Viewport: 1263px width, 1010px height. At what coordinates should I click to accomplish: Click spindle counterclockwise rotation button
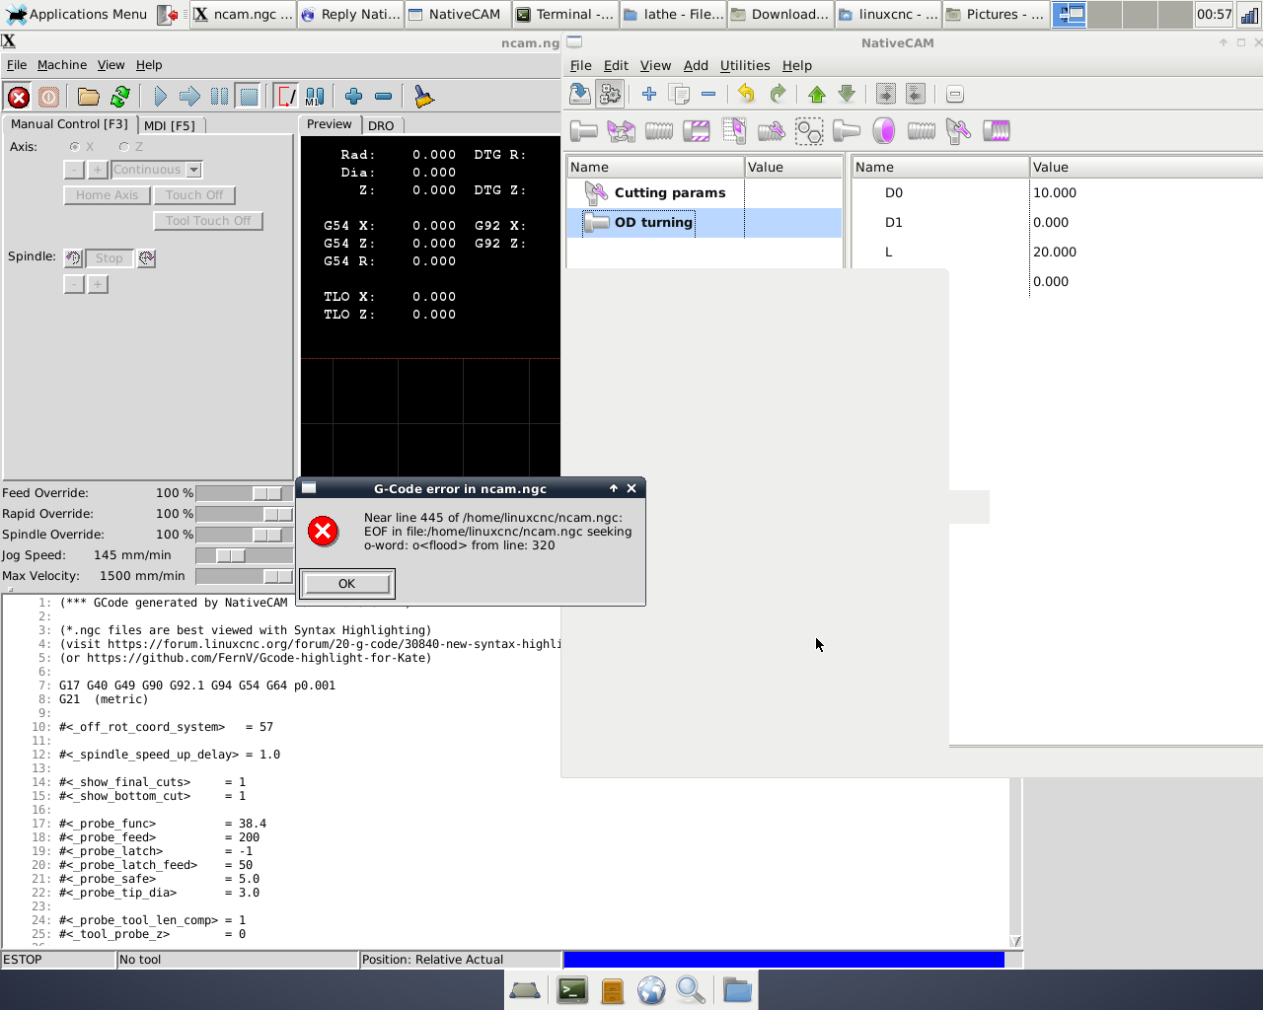point(73,258)
